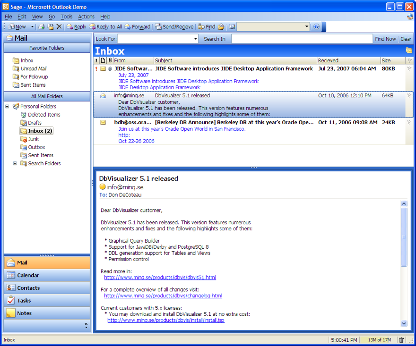
Task: Click the Inbox folder icon on the banner
Action: pyautogui.click(x=409, y=51)
